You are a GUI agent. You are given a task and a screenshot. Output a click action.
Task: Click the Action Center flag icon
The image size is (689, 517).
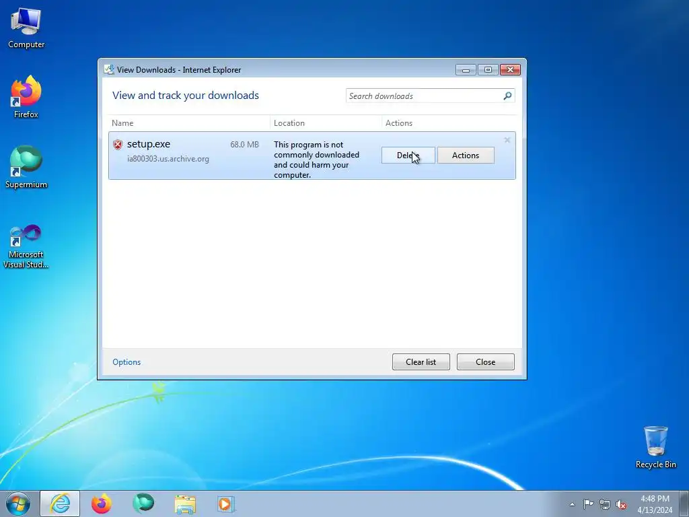coord(588,504)
